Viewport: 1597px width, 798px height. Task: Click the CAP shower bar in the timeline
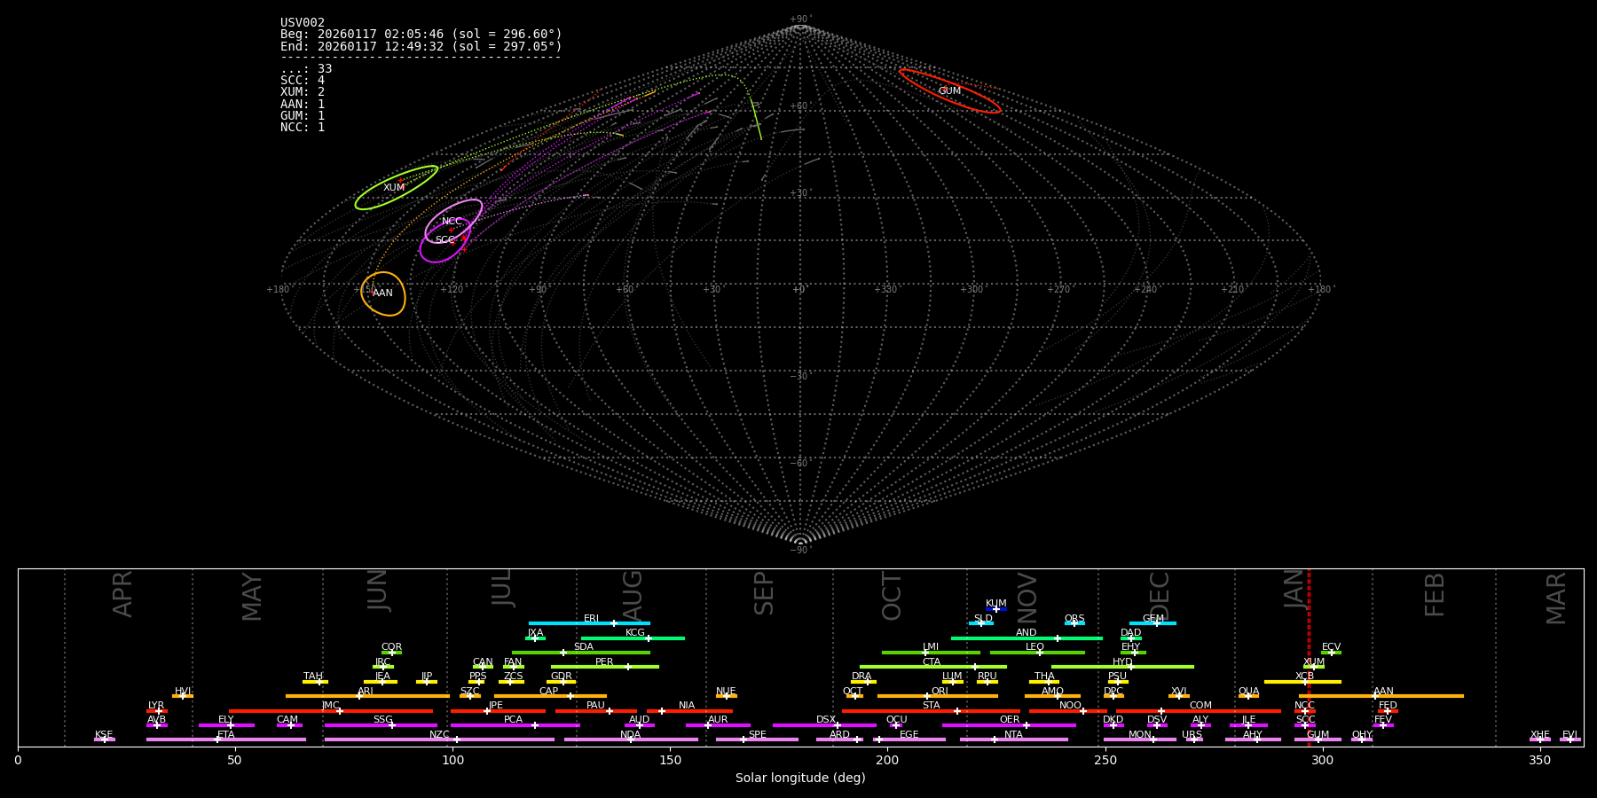(x=550, y=696)
